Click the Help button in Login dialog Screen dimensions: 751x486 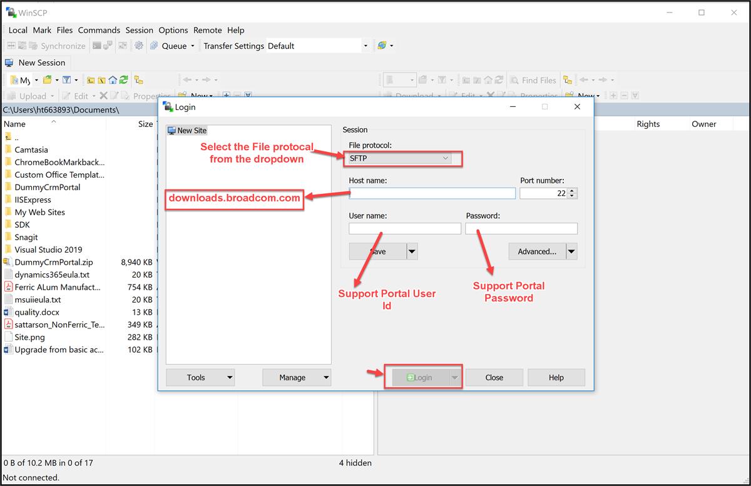pyautogui.click(x=556, y=377)
